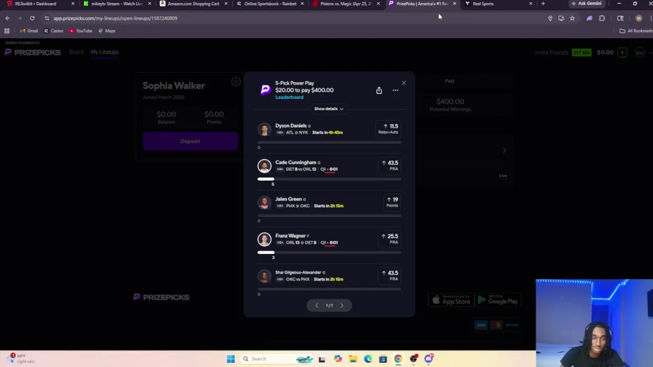Click the App Store download badge
653x367 pixels.
pos(451,301)
